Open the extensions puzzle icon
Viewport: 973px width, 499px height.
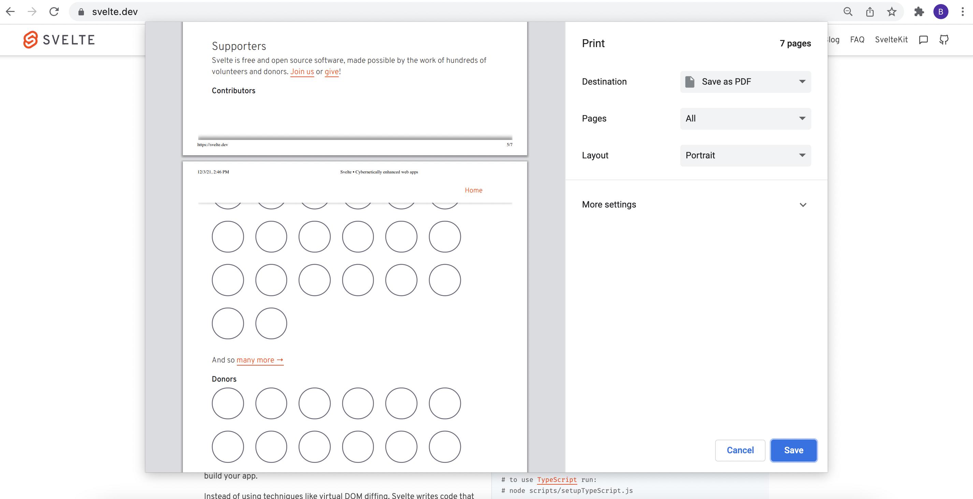[x=919, y=12]
